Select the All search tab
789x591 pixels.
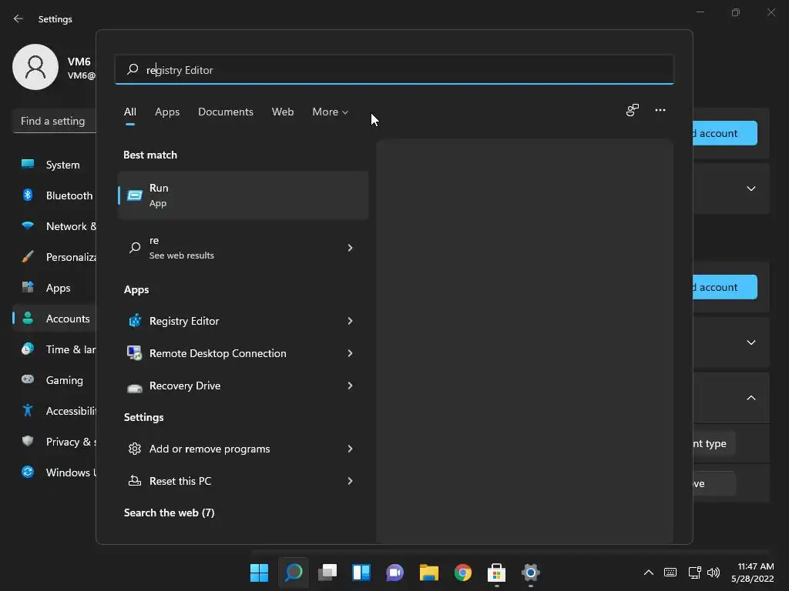pos(129,112)
